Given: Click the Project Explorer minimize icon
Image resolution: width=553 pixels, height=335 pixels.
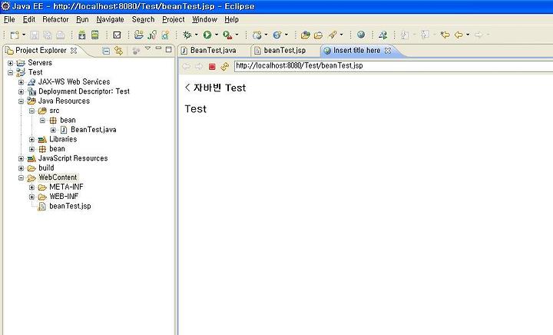Looking at the screenshot, I should 158,48.
